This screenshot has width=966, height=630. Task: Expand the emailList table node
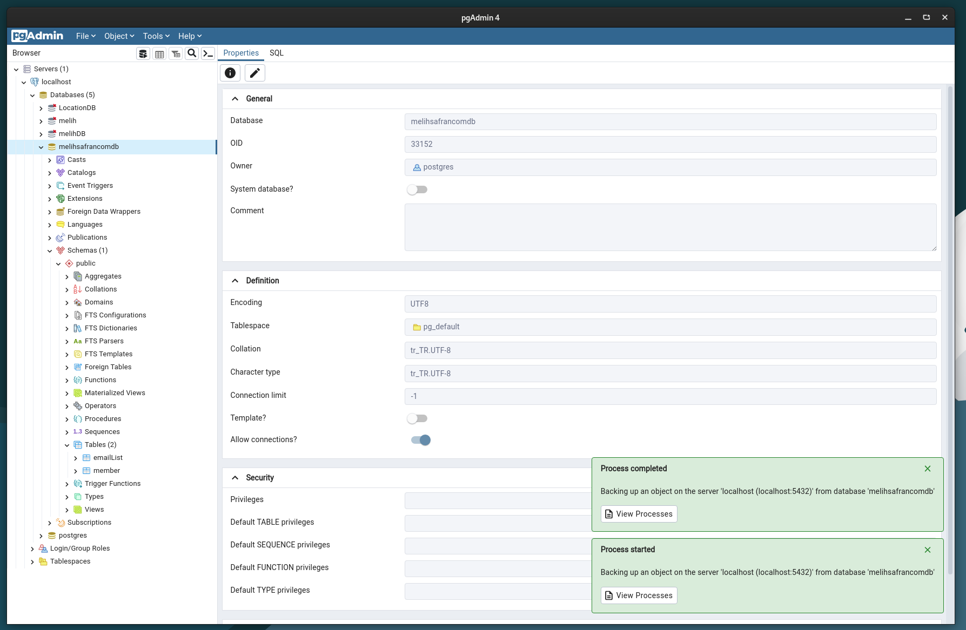point(76,458)
